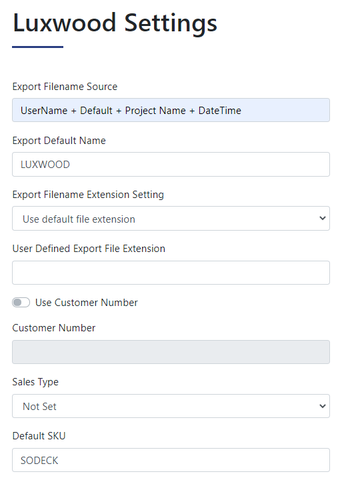Click the chevron arrow on Sales Type select
348x478 pixels.
(323, 406)
